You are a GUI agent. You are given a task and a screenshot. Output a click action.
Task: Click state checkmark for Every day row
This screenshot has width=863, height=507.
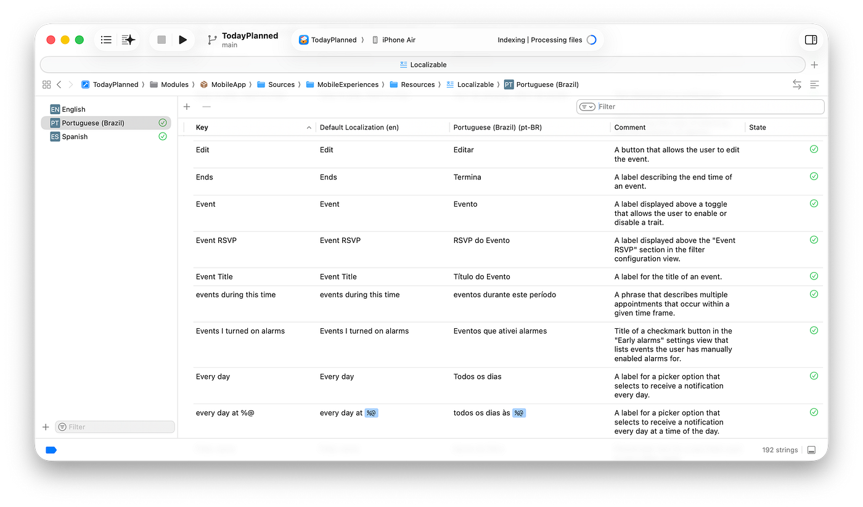814,376
